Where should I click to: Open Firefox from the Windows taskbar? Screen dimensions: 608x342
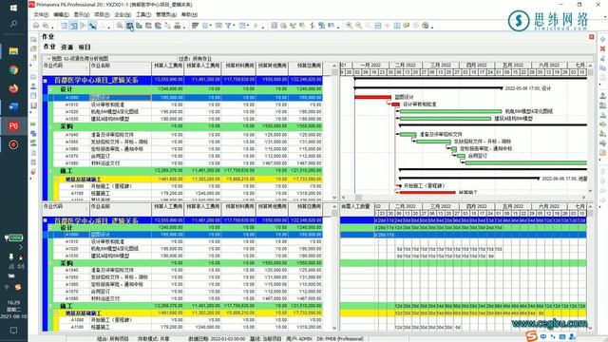click(13, 88)
